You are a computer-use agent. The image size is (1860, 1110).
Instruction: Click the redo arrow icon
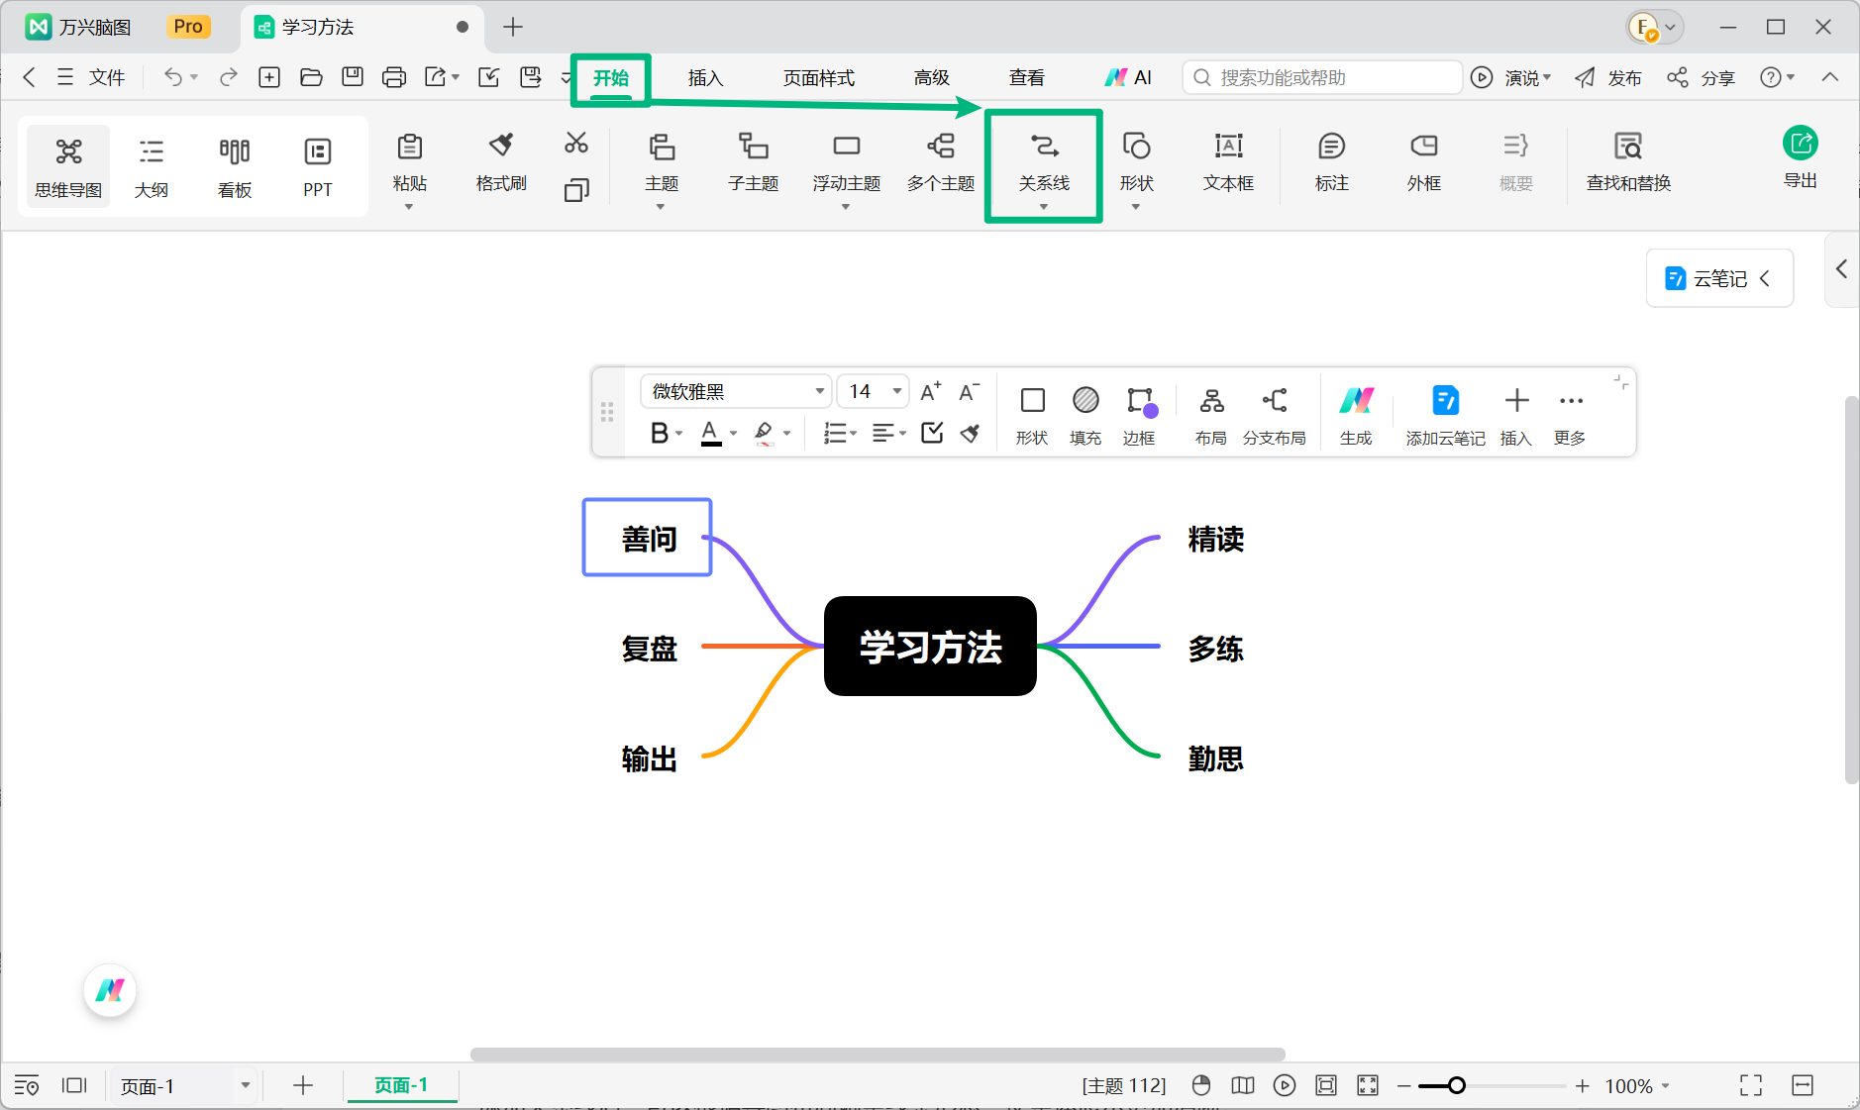[x=229, y=77]
